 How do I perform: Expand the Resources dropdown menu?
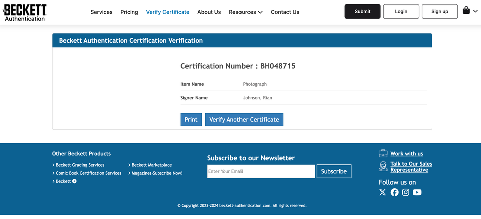pyautogui.click(x=246, y=12)
